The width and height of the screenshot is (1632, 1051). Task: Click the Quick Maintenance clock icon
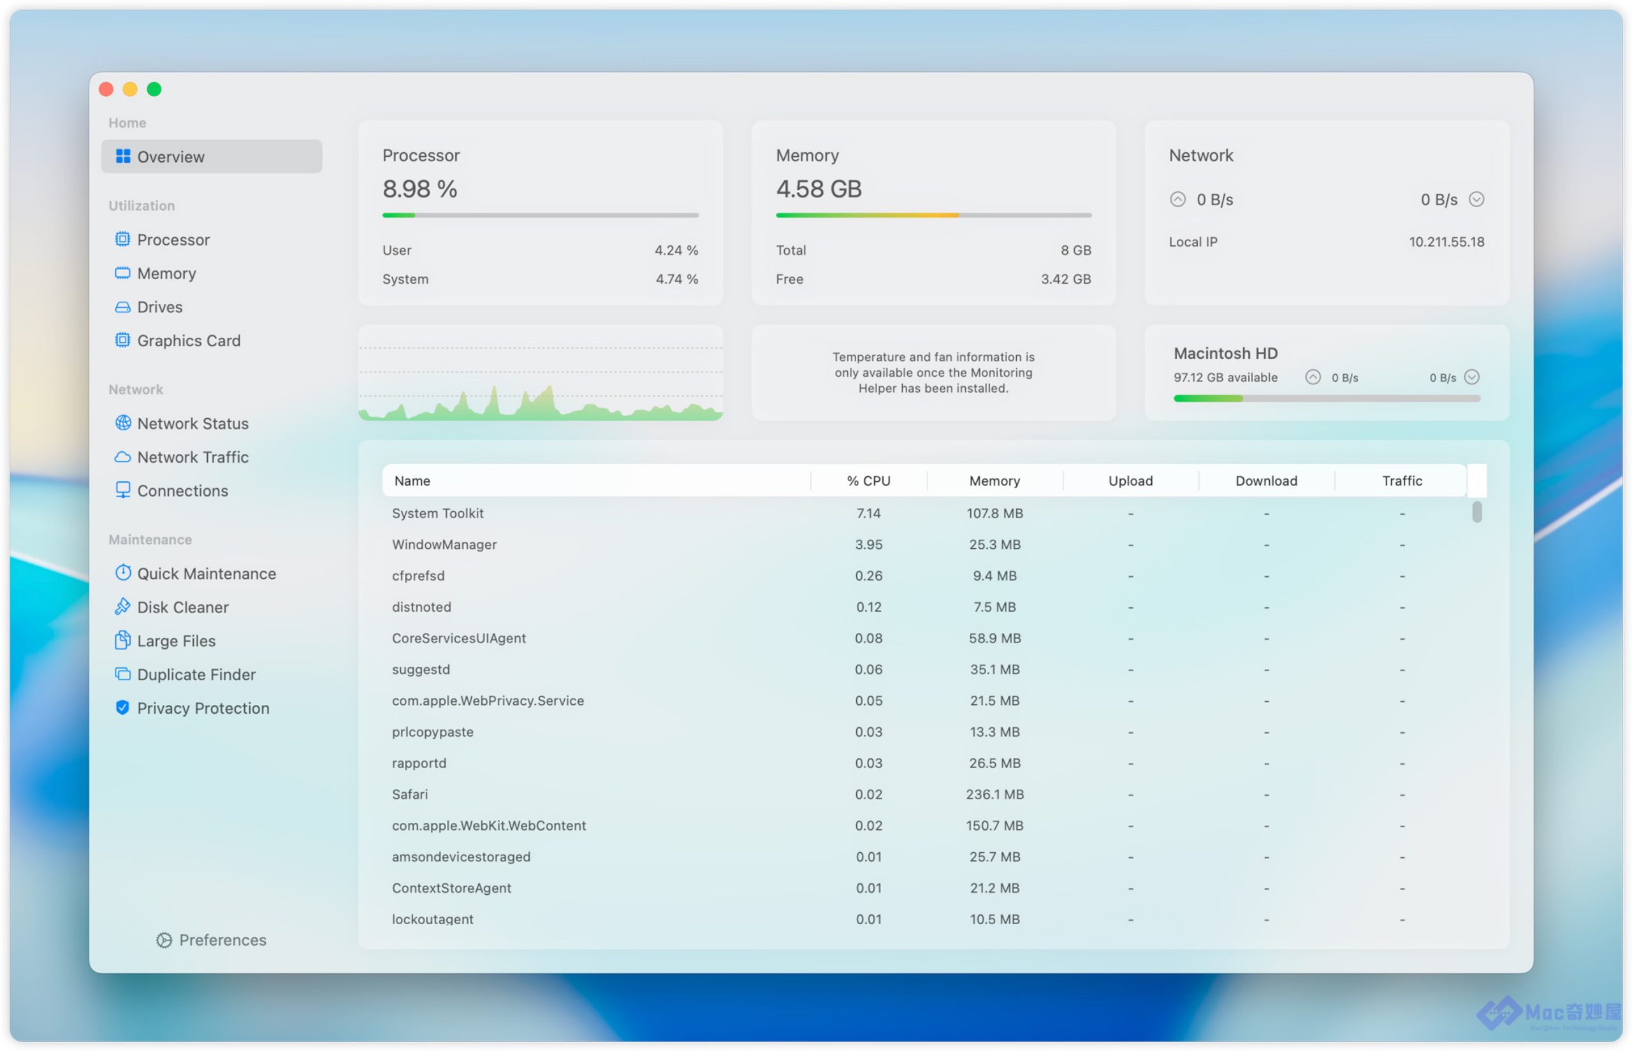point(122,573)
